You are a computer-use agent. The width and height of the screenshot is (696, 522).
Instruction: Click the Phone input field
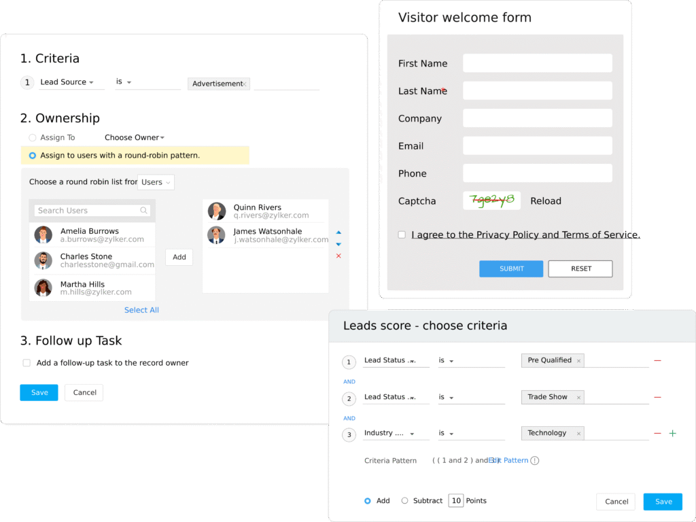coord(538,173)
